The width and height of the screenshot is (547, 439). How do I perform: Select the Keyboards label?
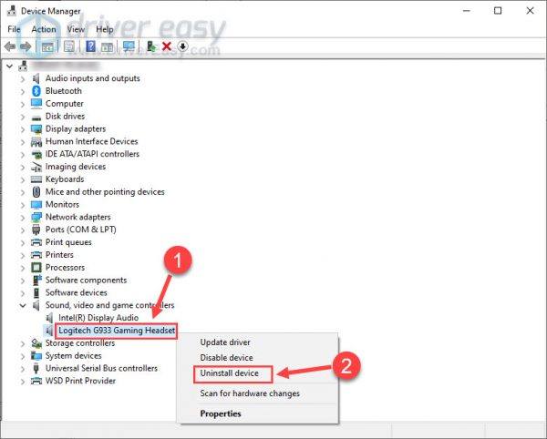pyautogui.click(x=65, y=179)
